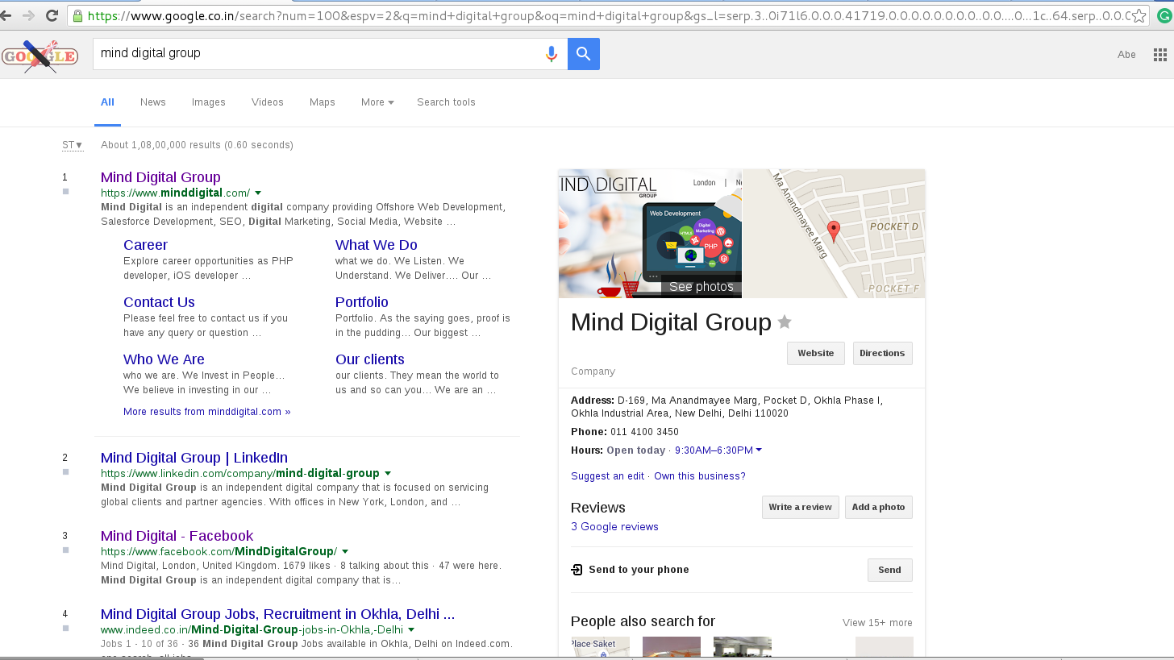Click More results from minddigital.com
The height and width of the screenshot is (660, 1174).
(206, 412)
